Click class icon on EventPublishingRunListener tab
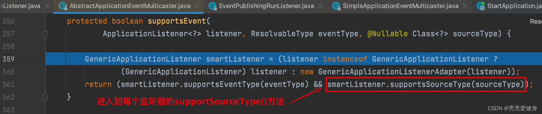 tap(212, 6)
